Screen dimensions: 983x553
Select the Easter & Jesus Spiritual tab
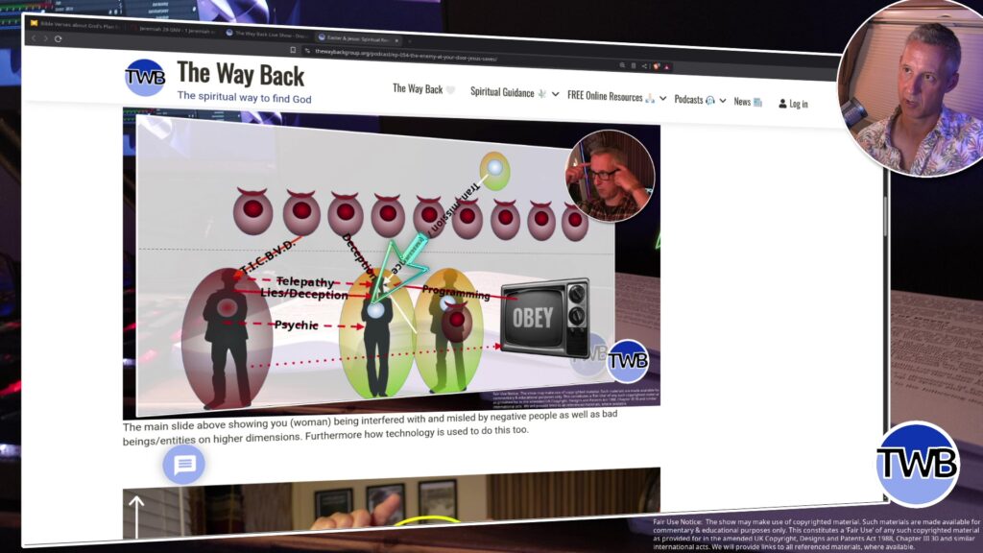tap(355, 38)
